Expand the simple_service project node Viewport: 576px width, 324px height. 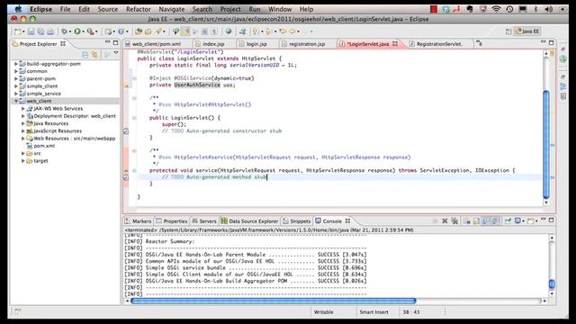coord(16,94)
